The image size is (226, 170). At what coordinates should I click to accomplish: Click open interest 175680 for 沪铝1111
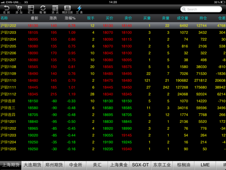(x=201, y=87)
